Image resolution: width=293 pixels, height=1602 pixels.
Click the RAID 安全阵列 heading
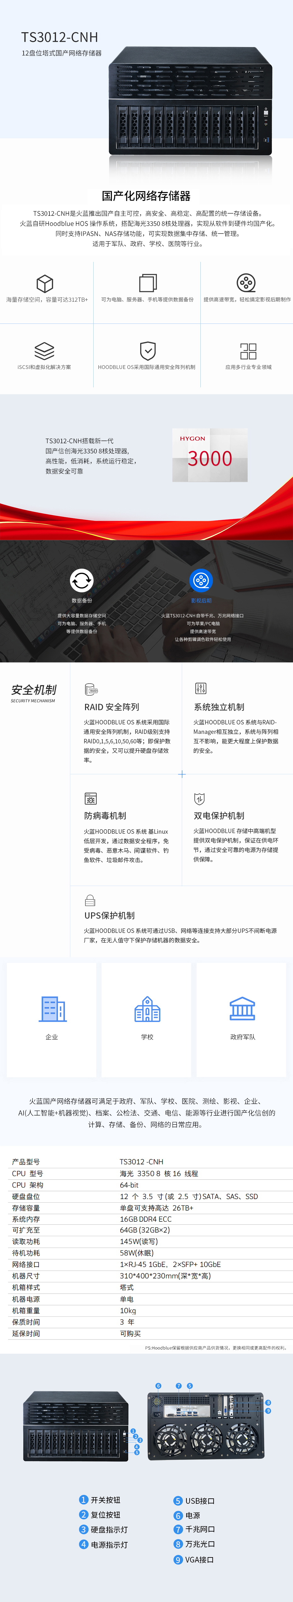[x=112, y=707]
